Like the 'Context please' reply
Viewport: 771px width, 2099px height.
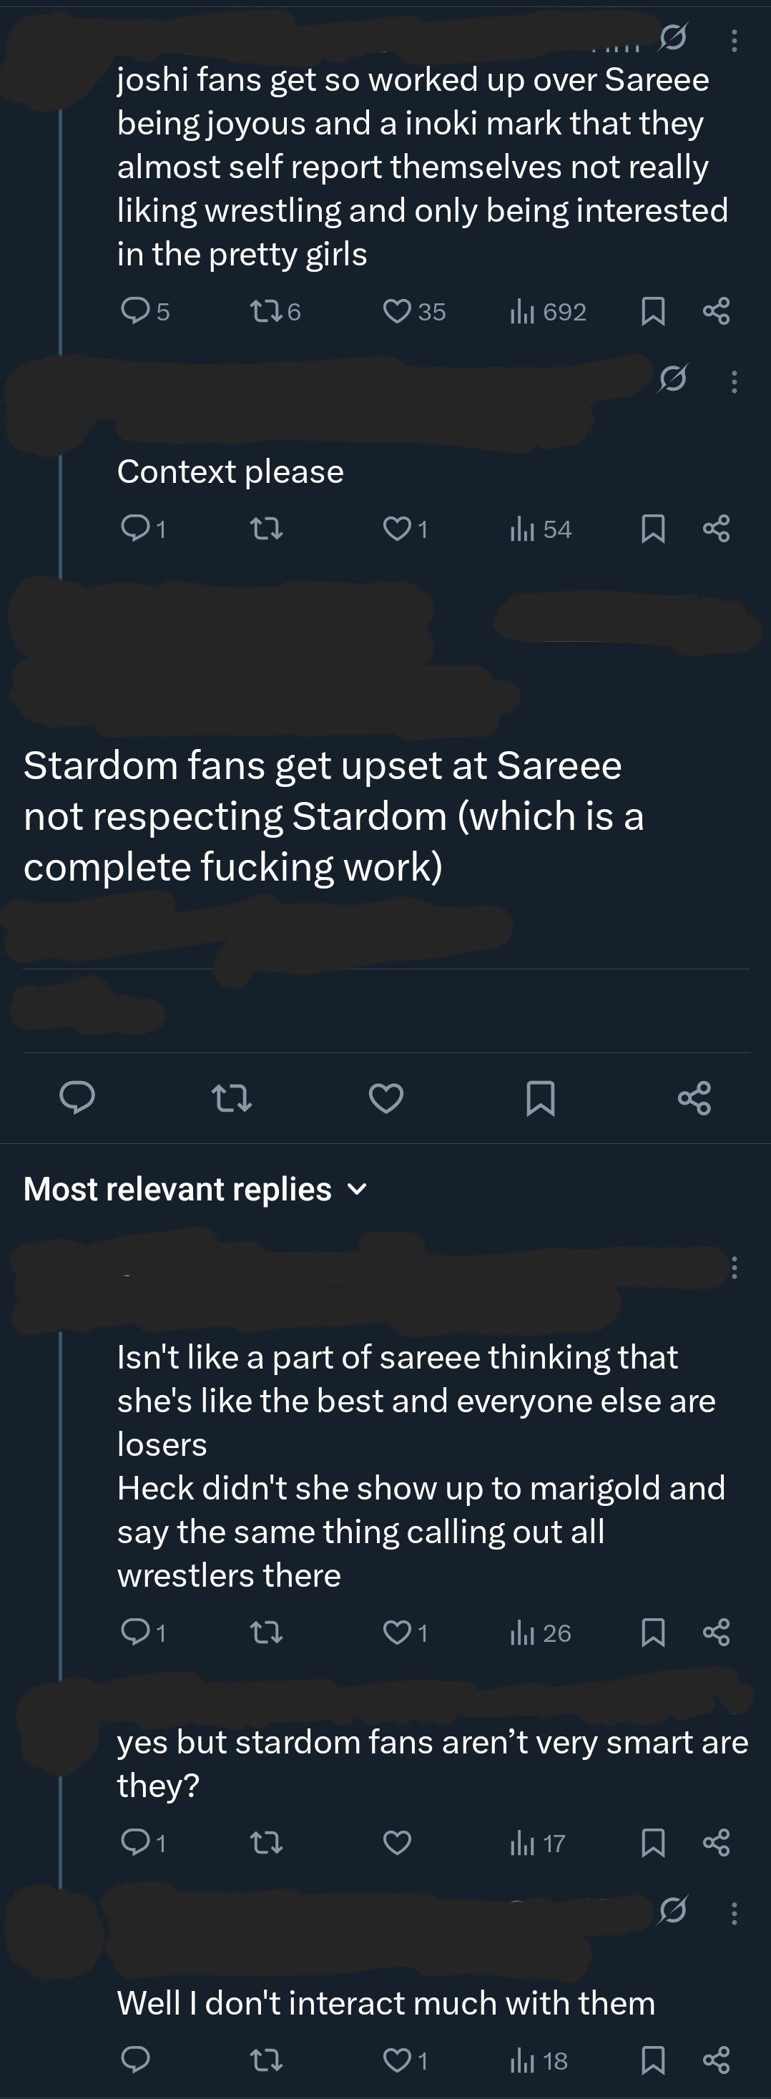(x=398, y=529)
